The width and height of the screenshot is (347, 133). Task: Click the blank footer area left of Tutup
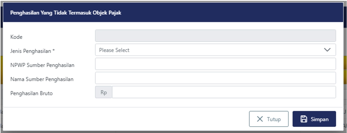click(x=125, y=119)
